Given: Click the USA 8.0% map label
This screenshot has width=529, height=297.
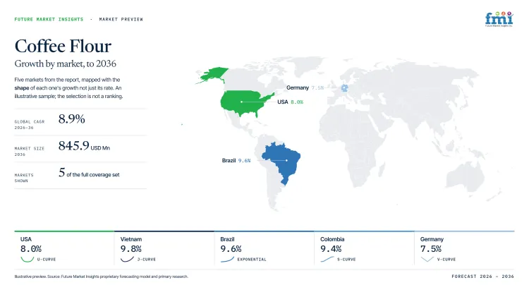Looking at the screenshot, I should point(290,102).
